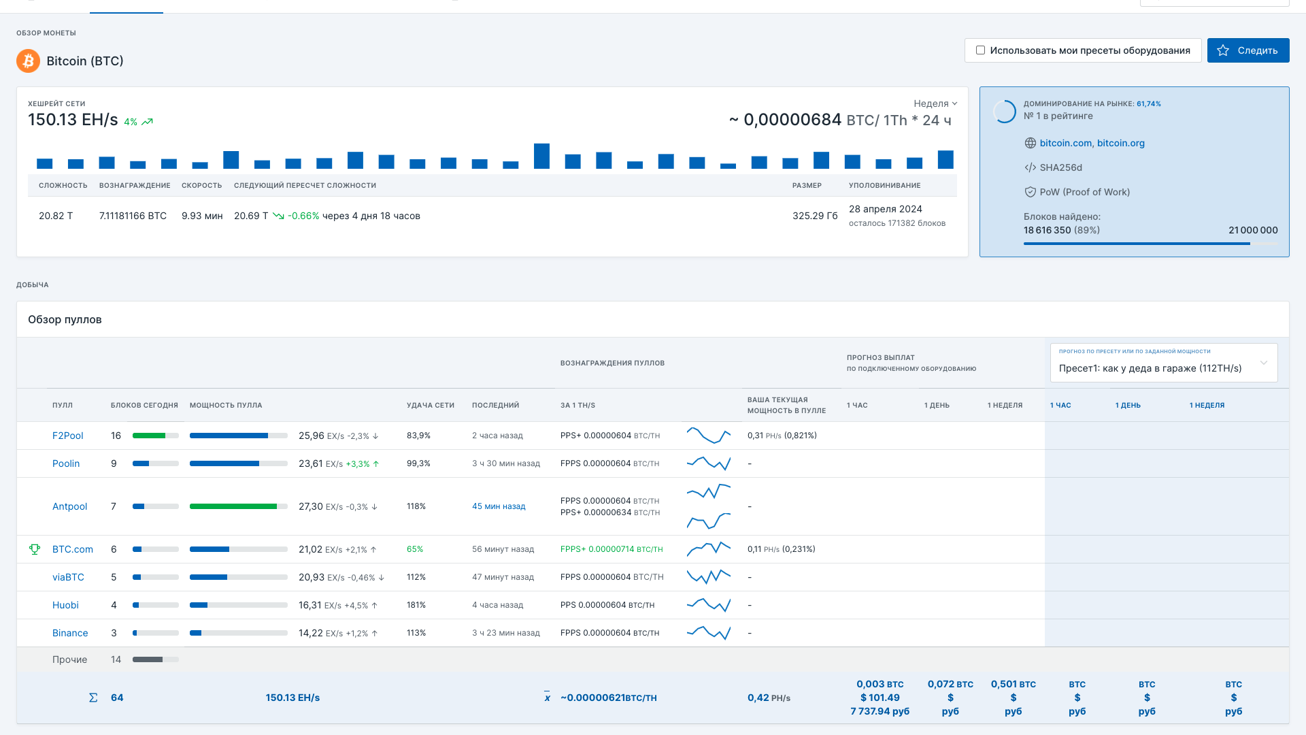Sort by 1 ДЕНЬ preset forecast column
The image size is (1306, 735).
point(1128,405)
